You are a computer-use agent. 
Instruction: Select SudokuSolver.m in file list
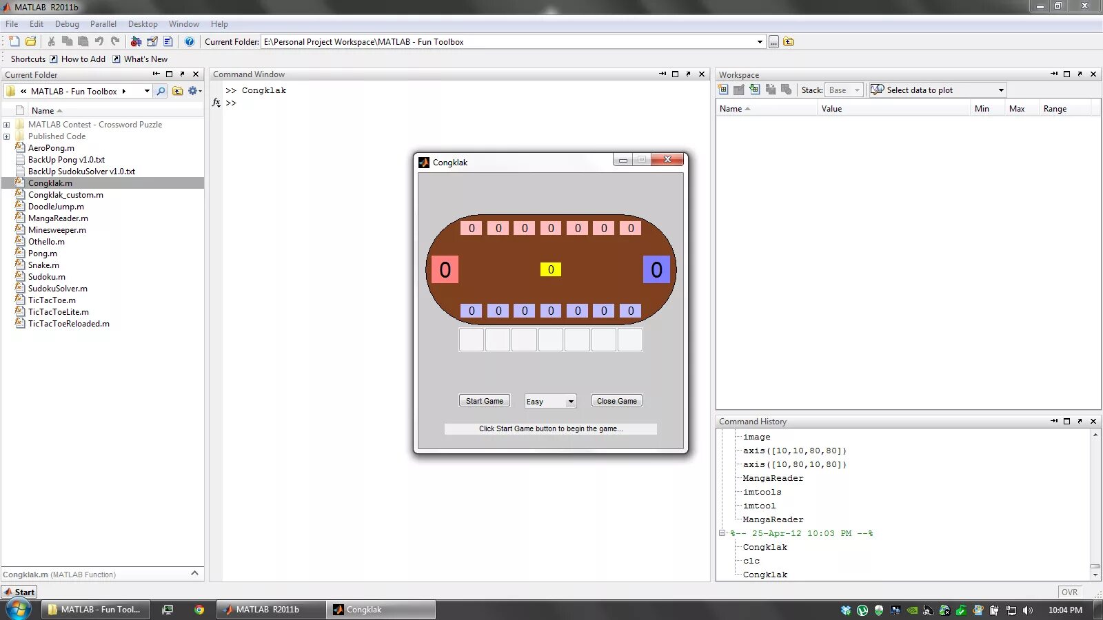(58, 289)
